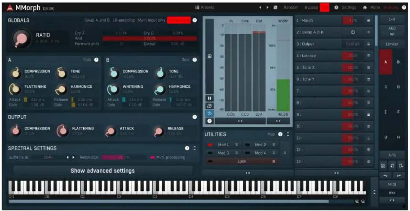Click the preset grid icon
410x211 pixels.
[x=383, y=165]
